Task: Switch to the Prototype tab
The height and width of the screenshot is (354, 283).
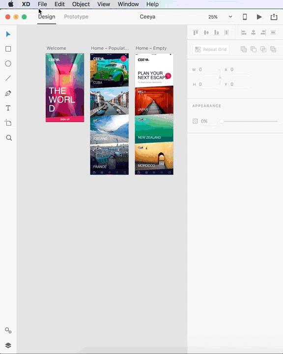Action: (76, 17)
